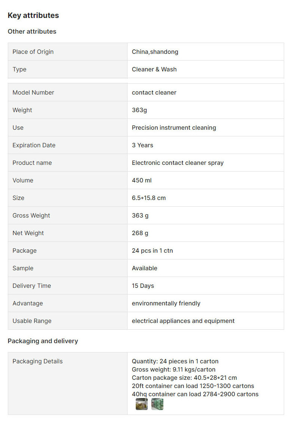Click the Cleaner & Wash type value
The width and height of the screenshot is (292, 425).
154,70
